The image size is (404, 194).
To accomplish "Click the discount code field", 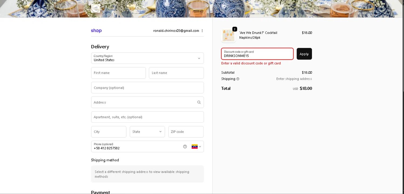I will 257,54.
